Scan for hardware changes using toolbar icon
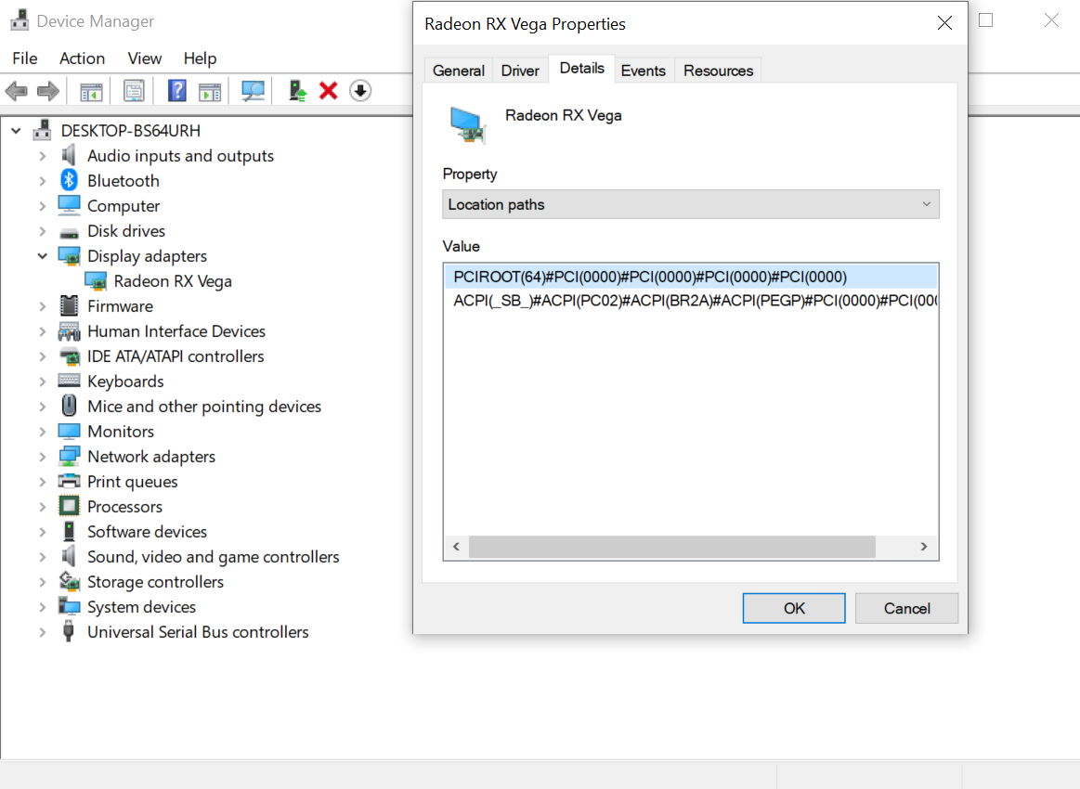This screenshot has height=789, width=1080. tap(253, 90)
